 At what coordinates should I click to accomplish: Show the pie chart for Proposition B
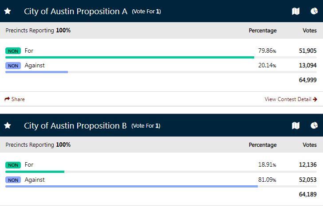(314, 125)
